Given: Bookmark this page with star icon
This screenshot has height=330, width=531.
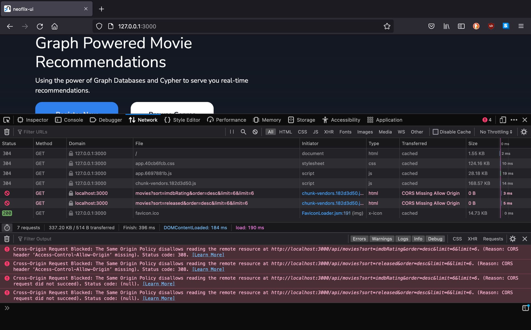Looking at the screenshot, I should coord(387,26).
